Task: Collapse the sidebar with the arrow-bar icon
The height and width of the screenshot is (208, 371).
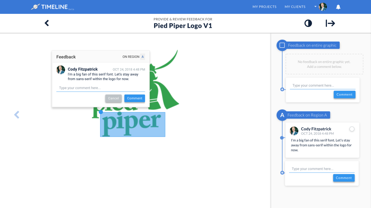Action: click(330, 23)
